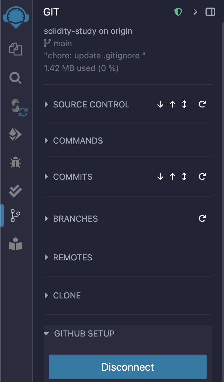Click the Remix logo in the sidebar
The image size is (224, 382).
[16, 17]
